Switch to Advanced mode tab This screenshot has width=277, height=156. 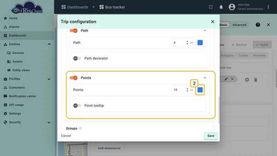pos(239,25)
